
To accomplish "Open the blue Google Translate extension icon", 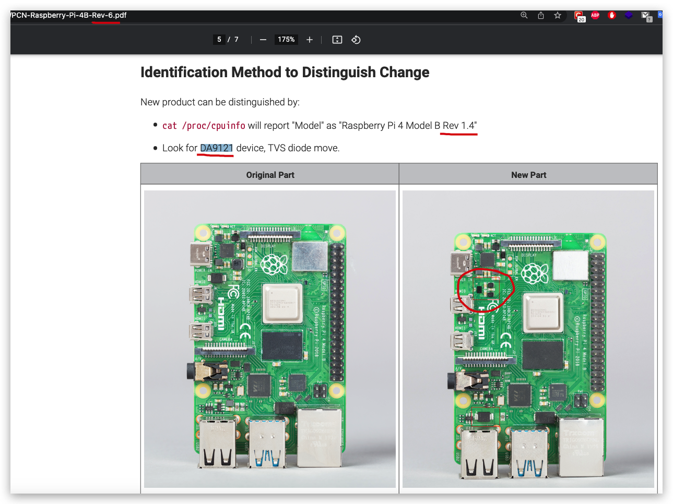I will [x=660, y=15].
